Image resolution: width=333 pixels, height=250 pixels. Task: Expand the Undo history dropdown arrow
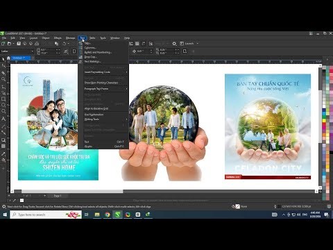(69, 44)
